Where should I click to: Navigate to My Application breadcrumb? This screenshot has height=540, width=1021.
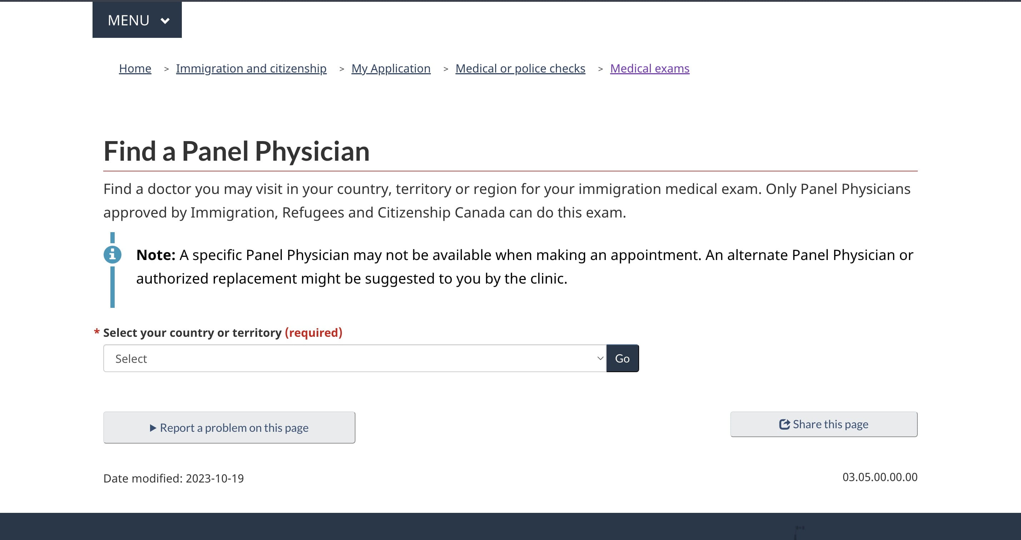click(391, 69)
